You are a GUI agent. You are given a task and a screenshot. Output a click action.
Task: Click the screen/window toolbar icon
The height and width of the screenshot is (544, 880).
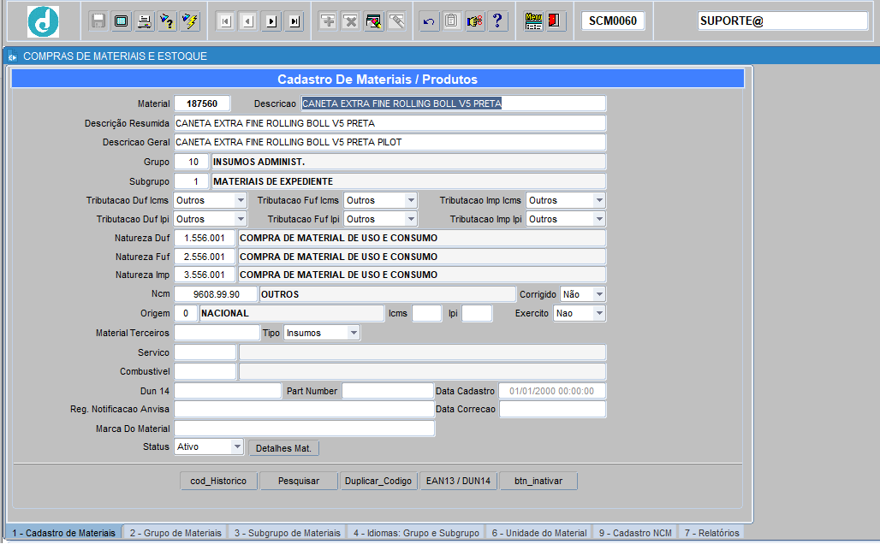122,21
